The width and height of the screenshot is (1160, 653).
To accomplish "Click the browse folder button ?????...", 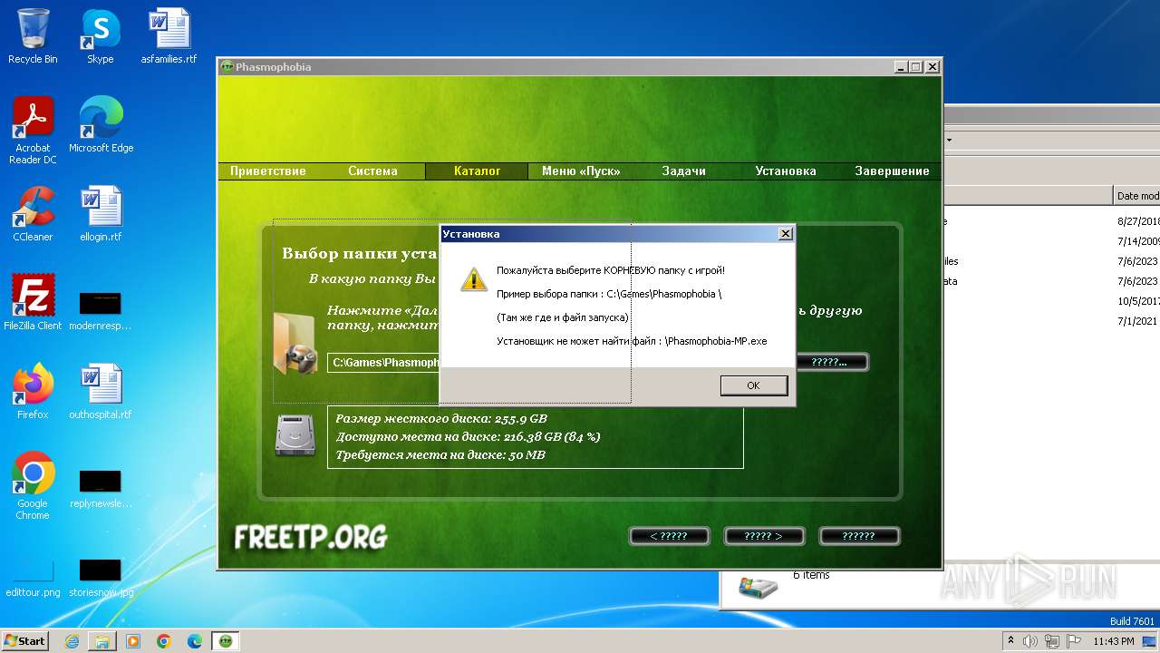I will click(831, 362).
